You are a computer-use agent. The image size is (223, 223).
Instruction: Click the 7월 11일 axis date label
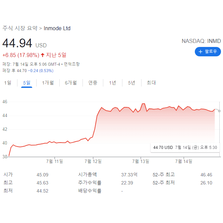tap(55, 161)
